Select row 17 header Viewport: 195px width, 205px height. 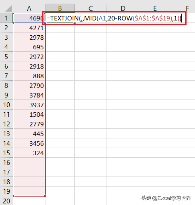point(6,172)
